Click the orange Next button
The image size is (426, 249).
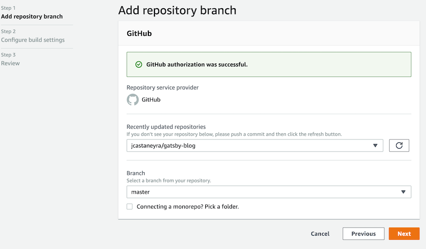(404, 234)
